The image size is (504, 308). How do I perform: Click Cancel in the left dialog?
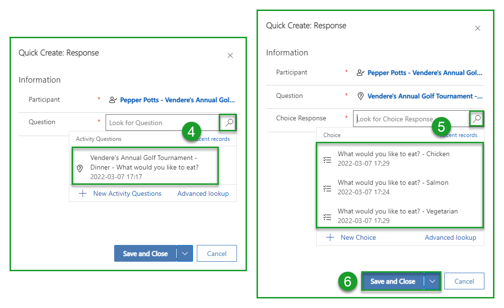point(216,254)
